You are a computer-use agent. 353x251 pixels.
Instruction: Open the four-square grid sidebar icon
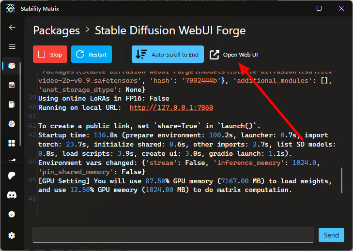coord(12,143)
